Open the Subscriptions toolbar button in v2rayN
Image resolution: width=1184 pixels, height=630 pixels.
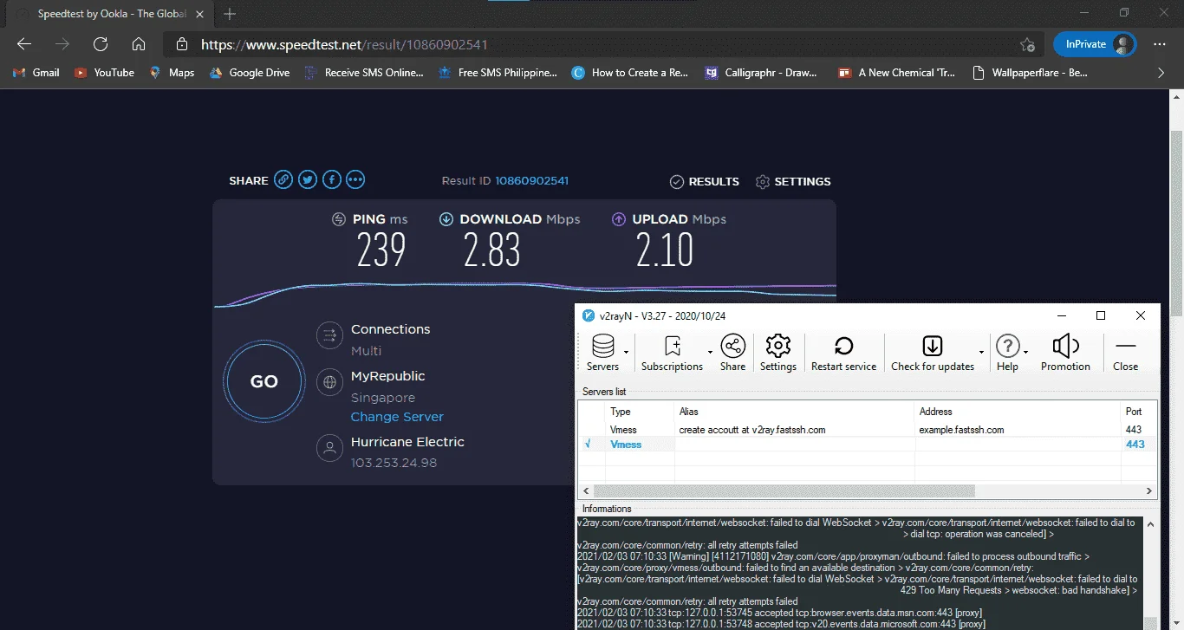tap(672, 354)
